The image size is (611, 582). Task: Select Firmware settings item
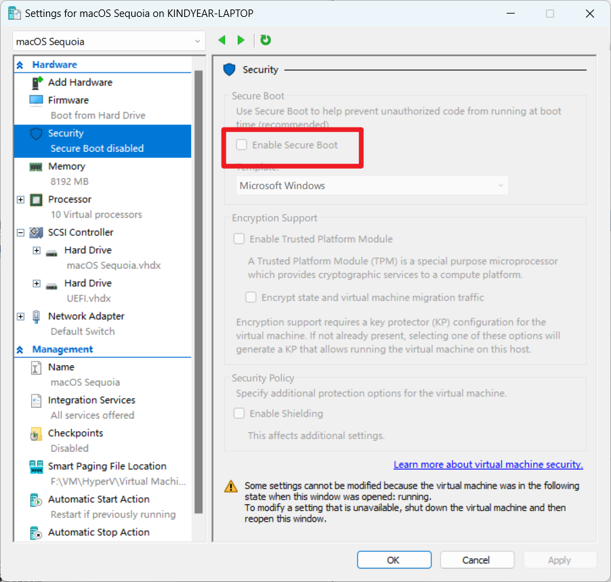(68, 100)
